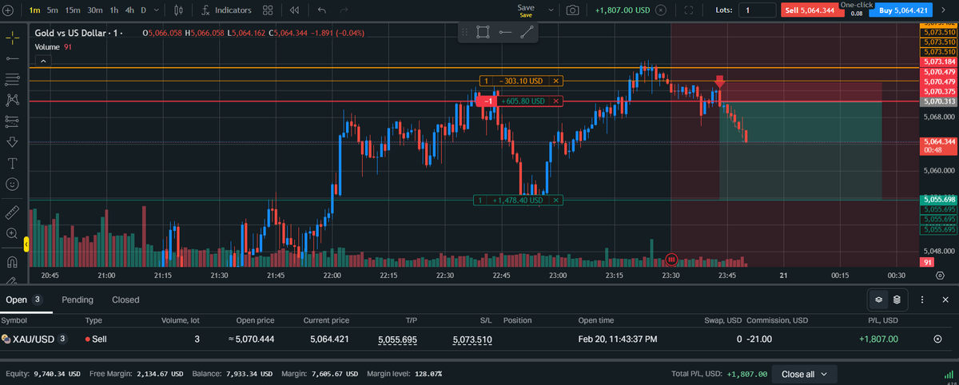
Task: Open chart settings gear icon
Action: (940, 275)
